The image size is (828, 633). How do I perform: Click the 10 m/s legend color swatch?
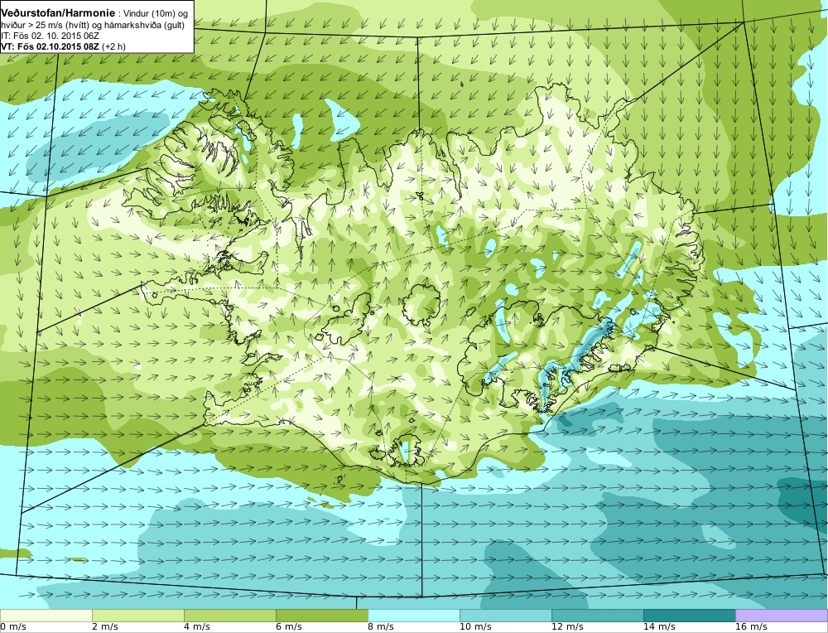pos(505,616)
